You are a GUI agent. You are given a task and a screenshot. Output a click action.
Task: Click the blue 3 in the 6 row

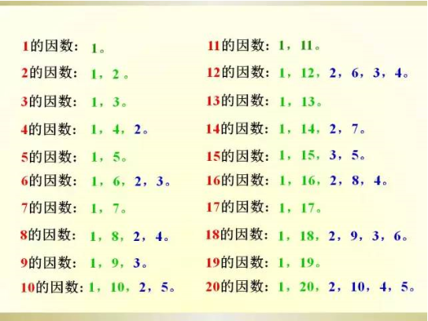tap(160, 181)
